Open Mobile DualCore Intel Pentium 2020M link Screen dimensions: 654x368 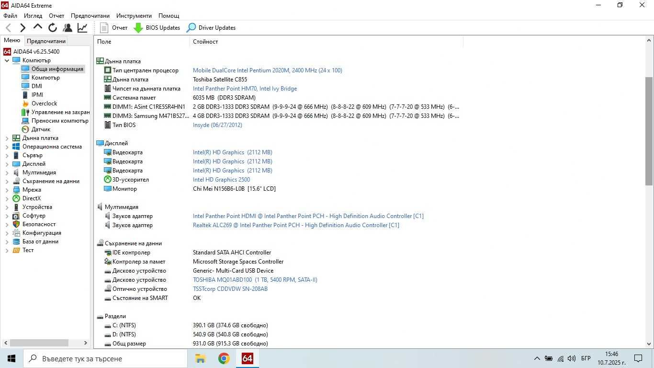click(267, 70)
